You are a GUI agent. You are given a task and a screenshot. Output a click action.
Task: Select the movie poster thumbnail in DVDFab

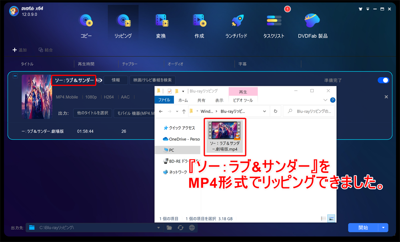pos(37,97)
